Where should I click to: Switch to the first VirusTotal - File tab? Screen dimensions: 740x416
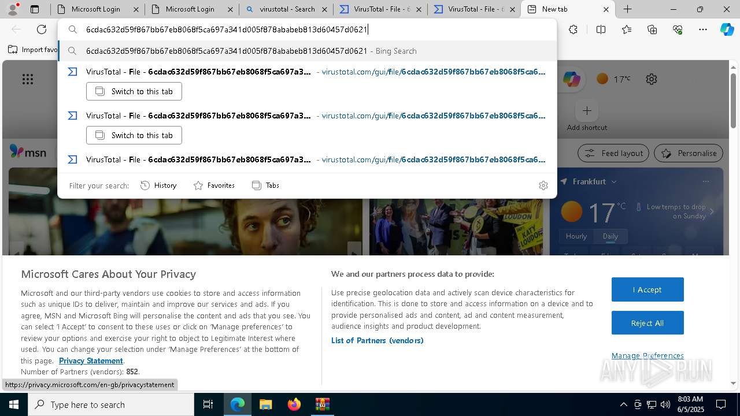tap(380, 9)
